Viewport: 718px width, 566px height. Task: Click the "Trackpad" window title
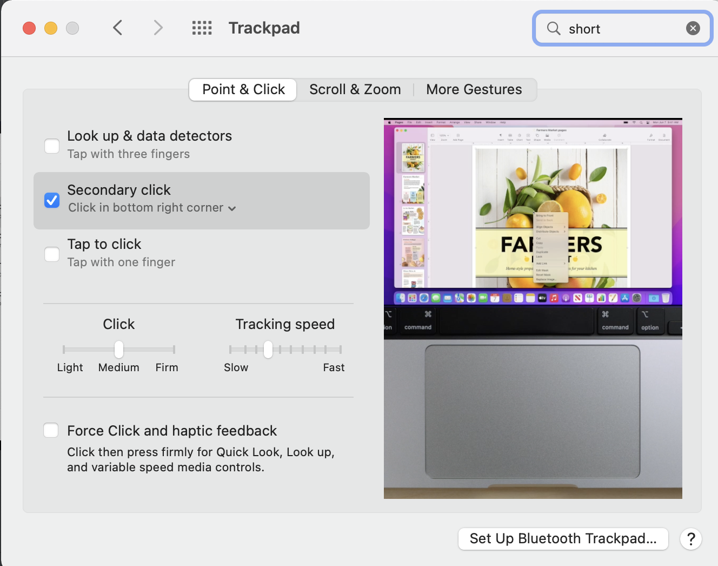[x=264, y=28]
